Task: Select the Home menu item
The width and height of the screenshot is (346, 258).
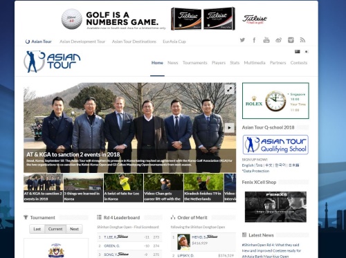Action: [157, 63]
